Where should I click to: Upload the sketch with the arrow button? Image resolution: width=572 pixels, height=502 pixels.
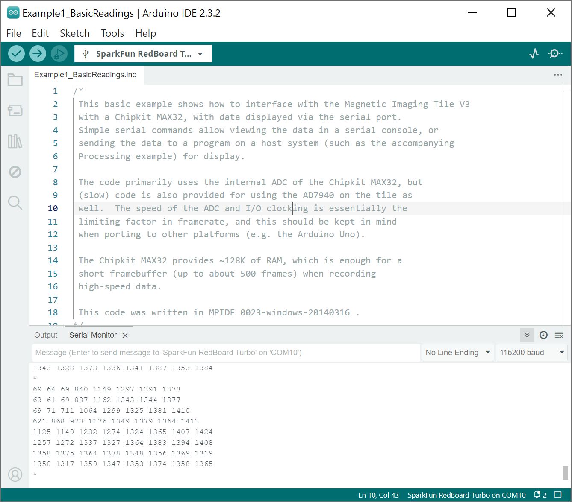(x=38, y=53)
